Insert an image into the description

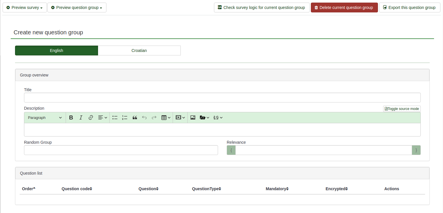[x=193, y=117]
